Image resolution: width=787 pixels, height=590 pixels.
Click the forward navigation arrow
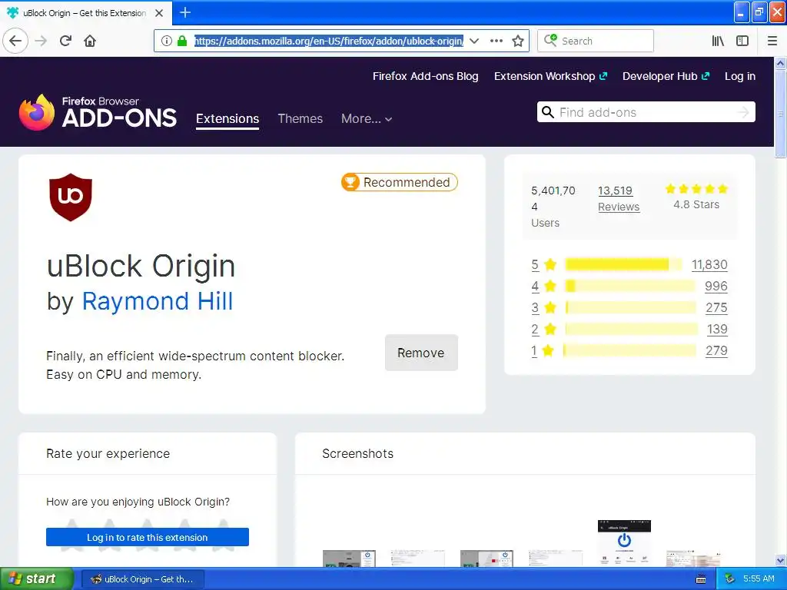42,41
